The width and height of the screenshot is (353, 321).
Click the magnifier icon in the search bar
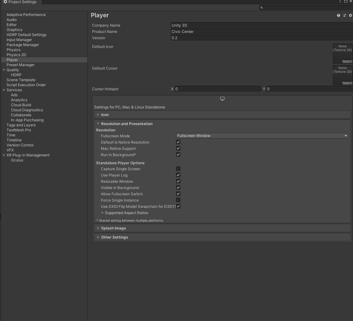pos(262,8)
